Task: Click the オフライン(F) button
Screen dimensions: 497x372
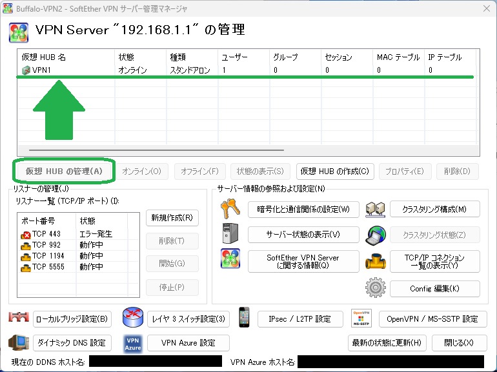Action: pyautogui.click(x=199, y=171)
